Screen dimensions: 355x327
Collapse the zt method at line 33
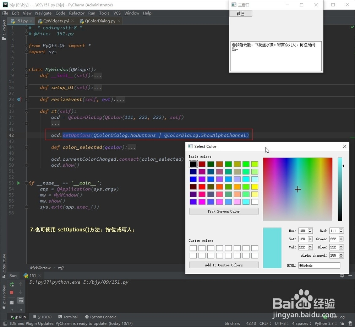point(27,111)
